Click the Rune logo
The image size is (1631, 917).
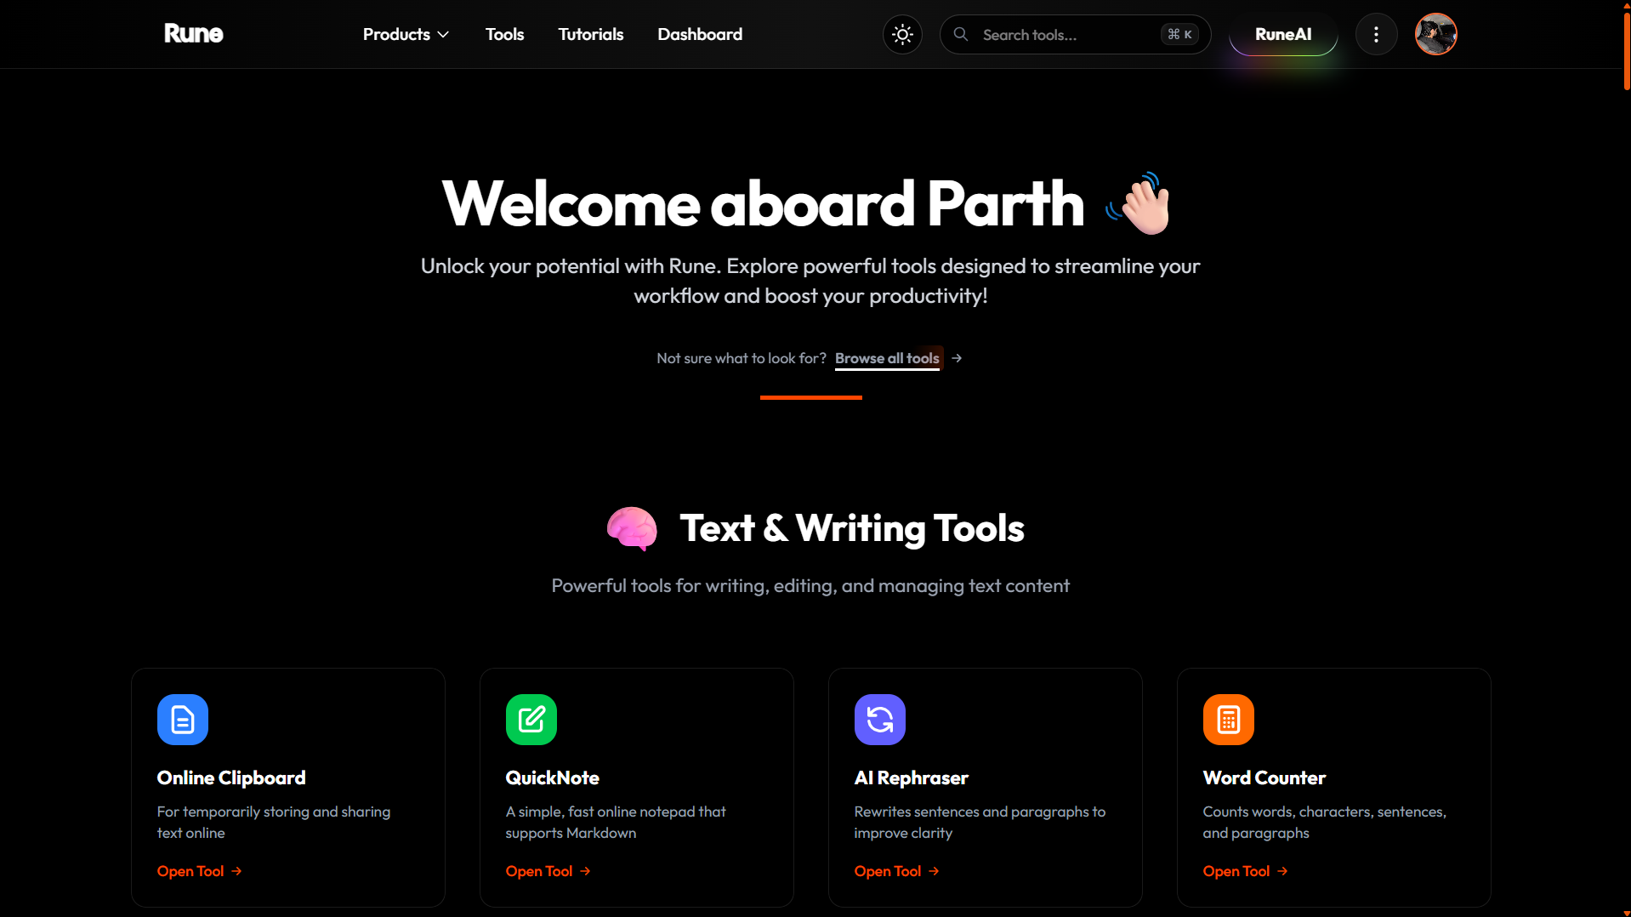(x=194, y=34)
